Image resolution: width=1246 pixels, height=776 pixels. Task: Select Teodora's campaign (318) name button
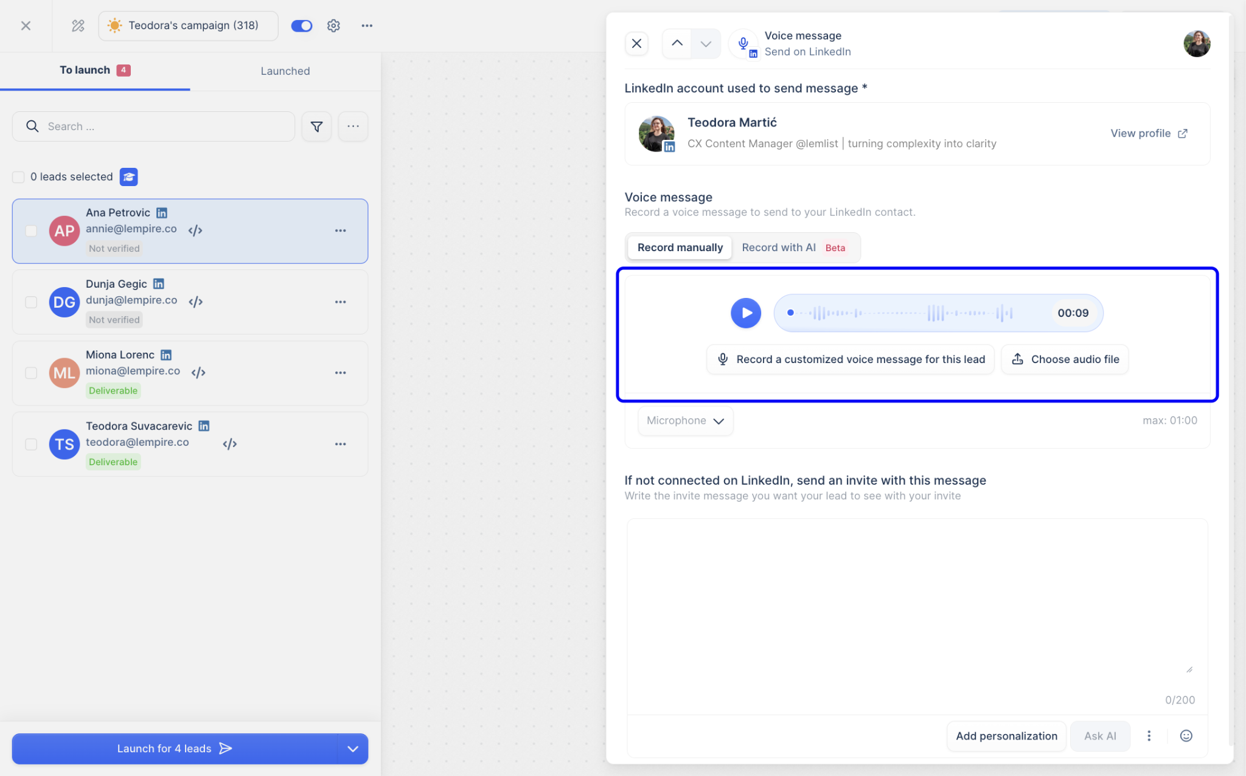click(188, 26)
